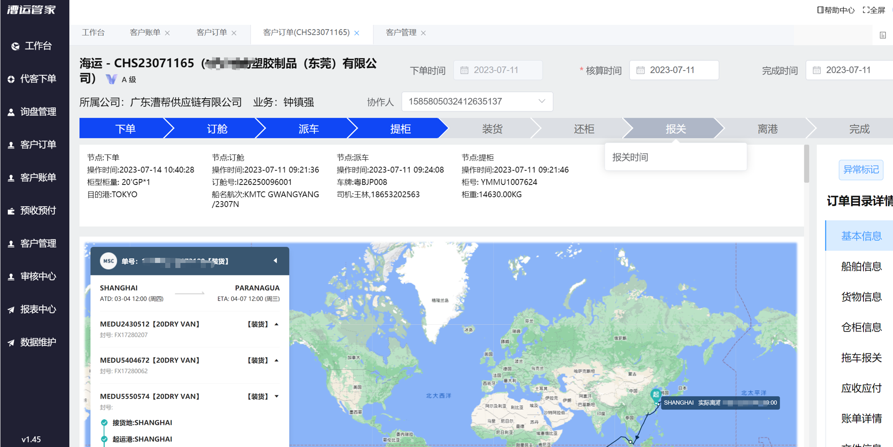Viewport: 893px width, 447px height.
Task: Click the 订舱 progress step
Action: click(217, 129)
